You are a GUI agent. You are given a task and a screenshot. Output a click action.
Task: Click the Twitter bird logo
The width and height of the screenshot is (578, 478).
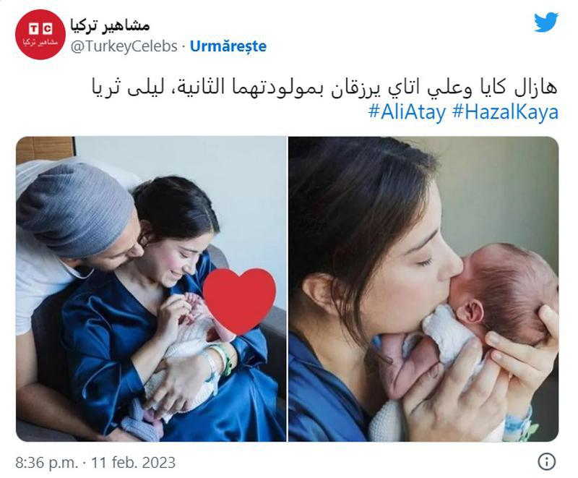pyautogui.click(x=546, y=22)
